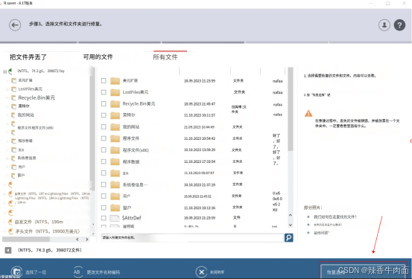Open help with the question mark icon

[x=399, y=25]
